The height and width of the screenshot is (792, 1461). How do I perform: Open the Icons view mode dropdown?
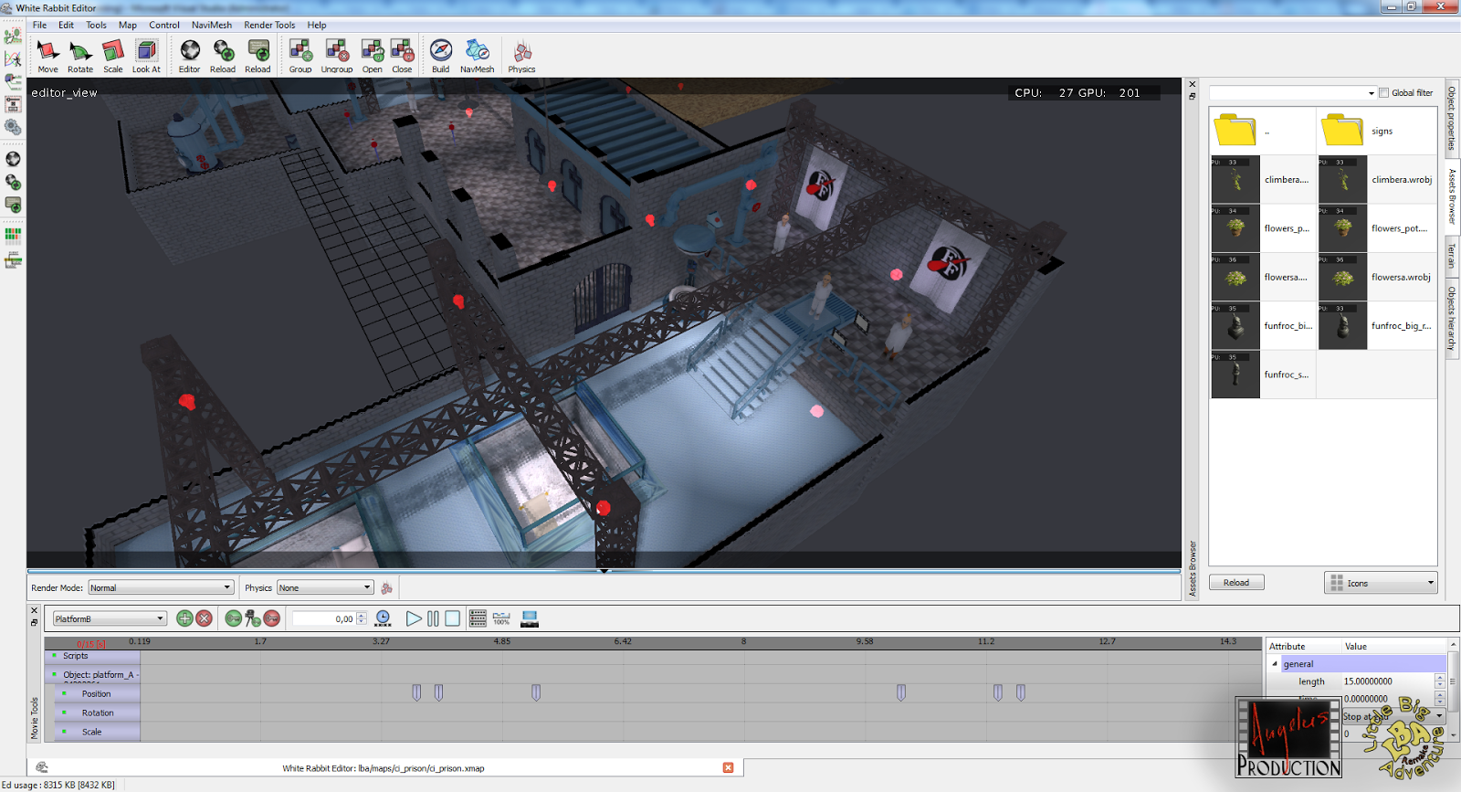tap(1381, 583)
